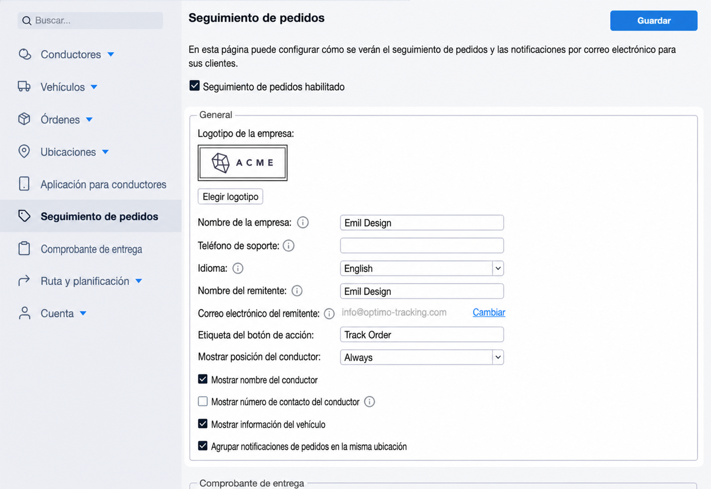711x489 pixels.
Task: Open Mostrar posición del conductor dropdown
Action: (x=422, y=357)
